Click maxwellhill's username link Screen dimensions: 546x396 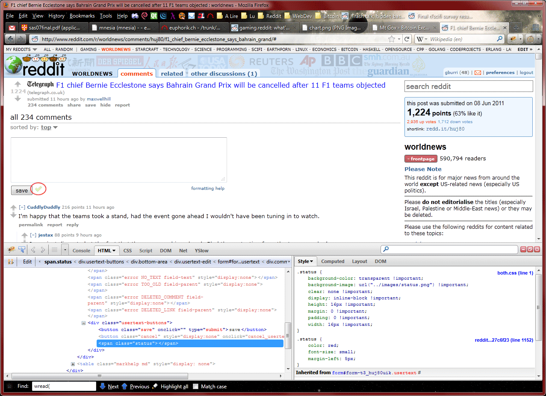pyautogui.click(x=99, y=99)
